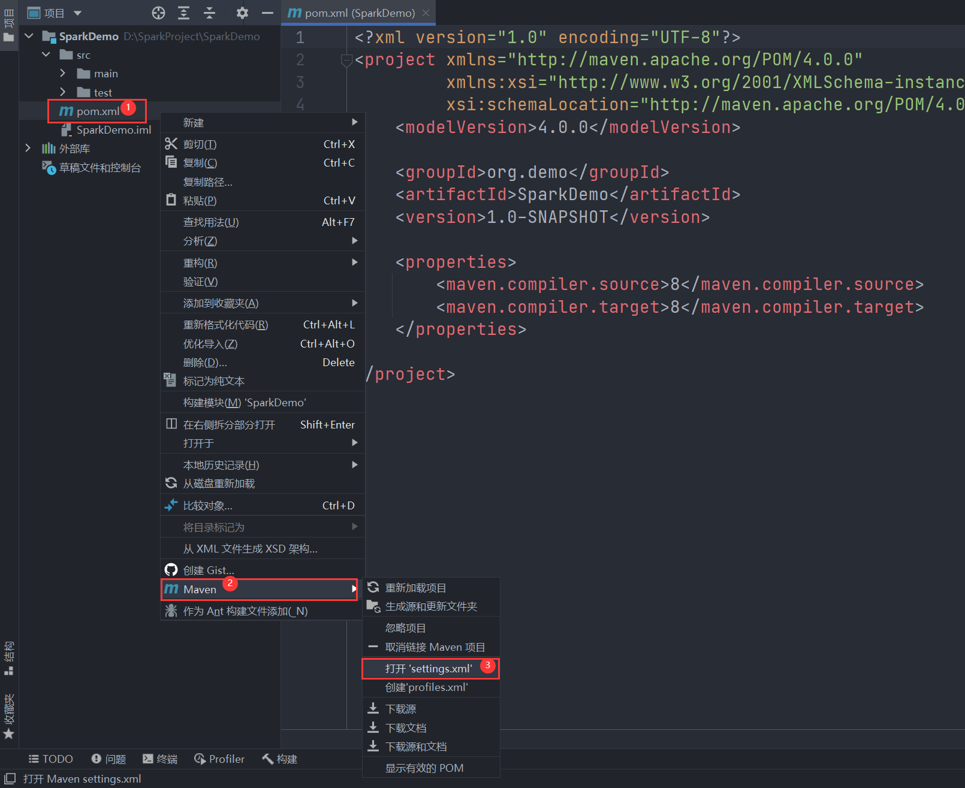Click 下载源 in Maven submenu
Viewport: 965px width, 788px height.
tap(431, 709)
